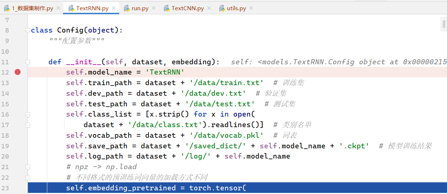Open the utils.py tab
Screen dimensions: 447x194
click(237, 8)
